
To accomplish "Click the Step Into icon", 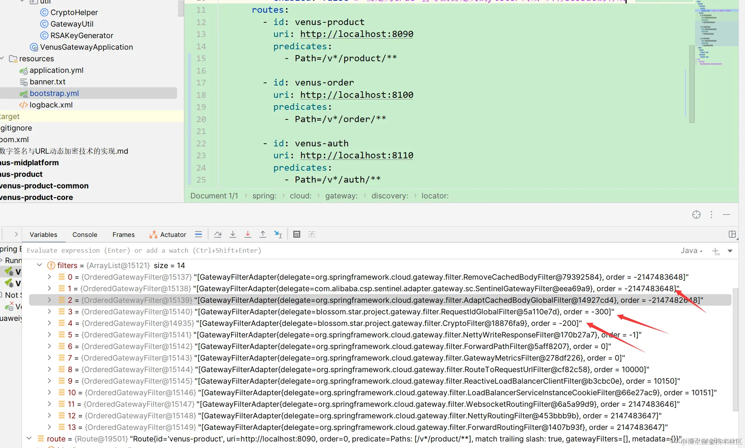I will (x=233, y=234).
